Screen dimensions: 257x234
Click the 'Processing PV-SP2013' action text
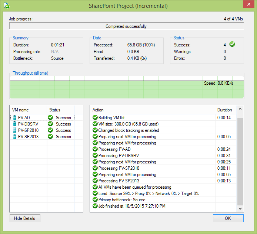119,181
